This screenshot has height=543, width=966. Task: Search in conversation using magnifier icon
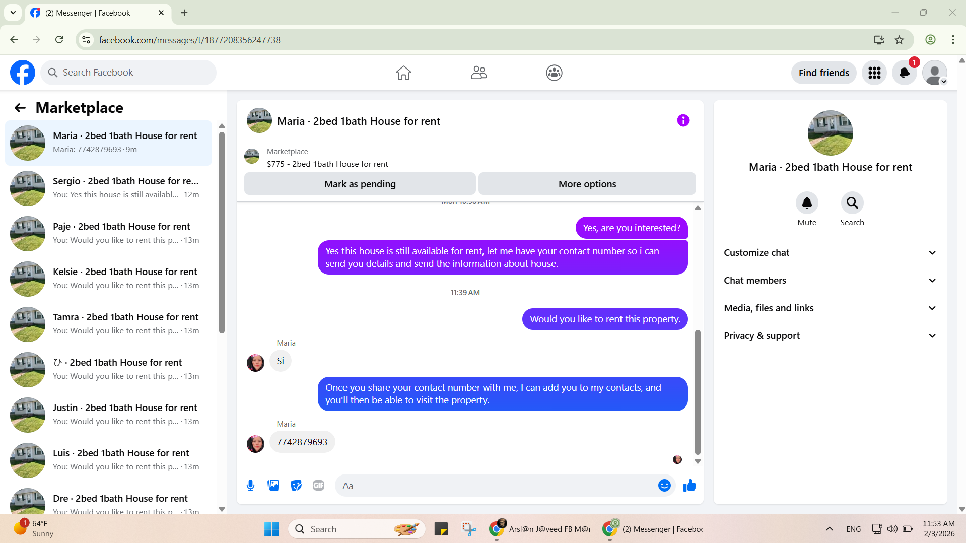(x=852, y=203)
